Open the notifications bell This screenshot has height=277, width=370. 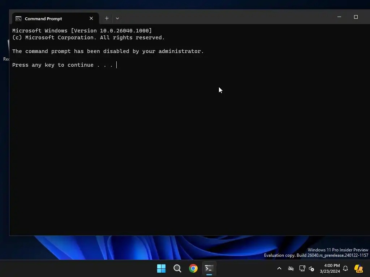(345, 268)
